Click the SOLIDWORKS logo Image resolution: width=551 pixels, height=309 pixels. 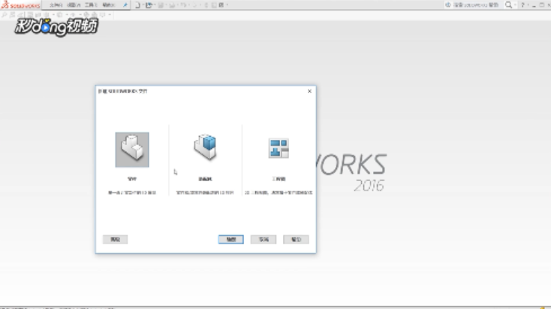(x=20, y=5)
